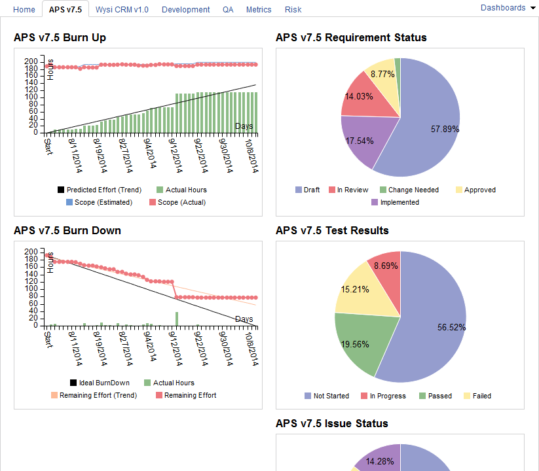Toggle Predicted Effort (Trend) legend item
Screen dimensions: 539x471
[61, 190]
